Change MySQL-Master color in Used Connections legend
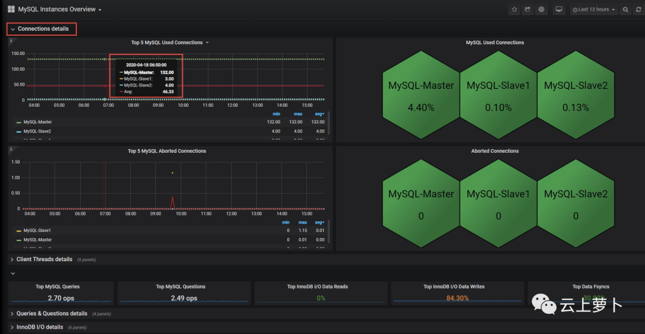This screenshot has width=645, height=334. point(19,122)
